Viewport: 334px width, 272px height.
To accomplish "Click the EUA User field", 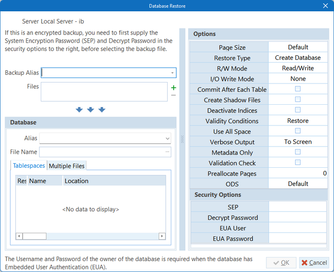I will [298, 228].
